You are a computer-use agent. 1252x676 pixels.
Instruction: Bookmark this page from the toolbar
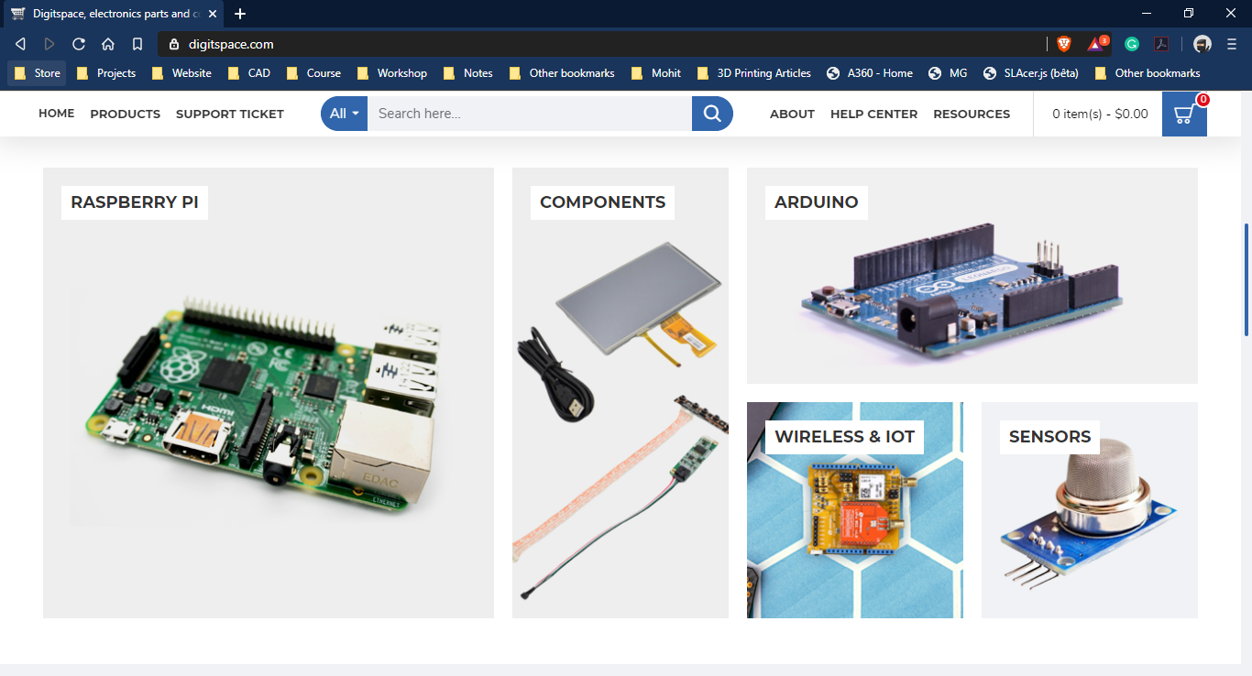pyautogui.click(x=137, y=44)
